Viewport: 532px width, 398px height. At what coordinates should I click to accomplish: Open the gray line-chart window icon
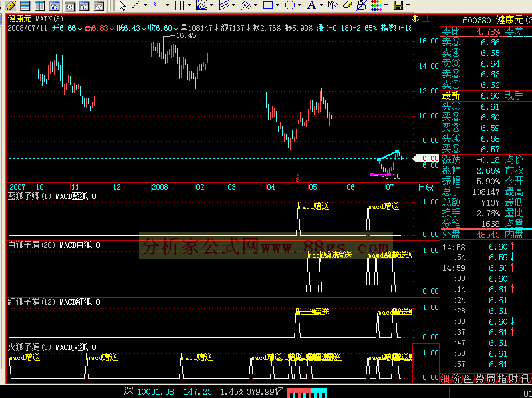point(99,5)
